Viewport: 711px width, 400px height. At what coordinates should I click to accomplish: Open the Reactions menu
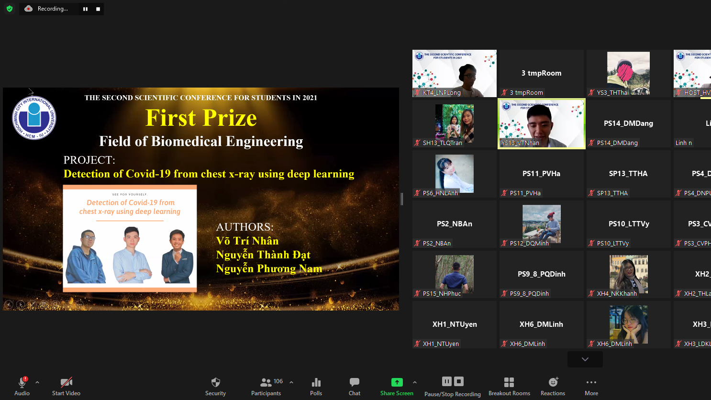coord(553,386)
